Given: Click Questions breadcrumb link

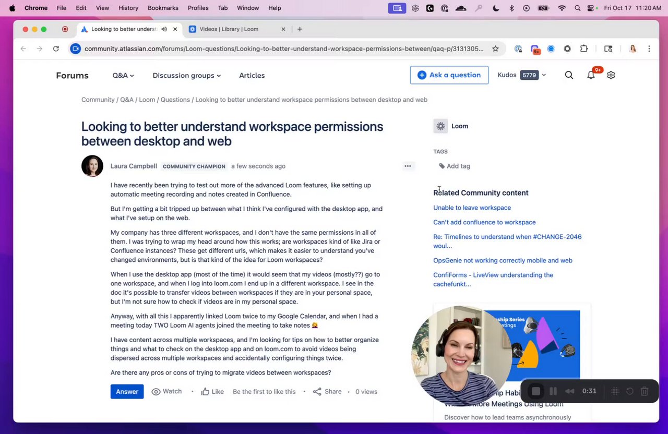Looking at the screenshot, I should (175, 100).
